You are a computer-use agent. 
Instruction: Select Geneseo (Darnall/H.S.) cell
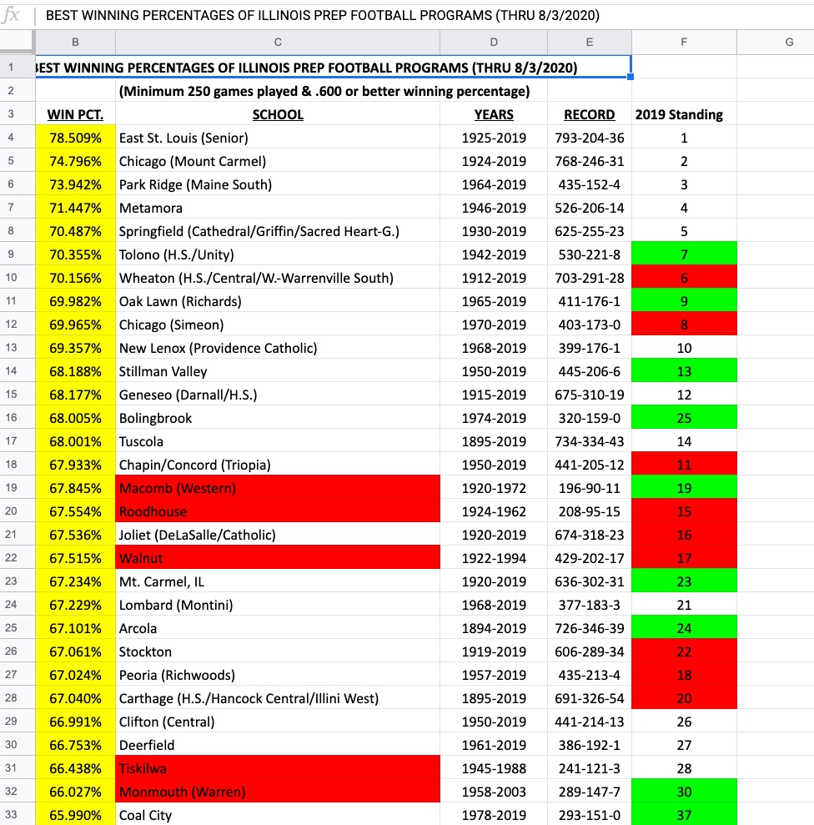(x=278, y=395)
